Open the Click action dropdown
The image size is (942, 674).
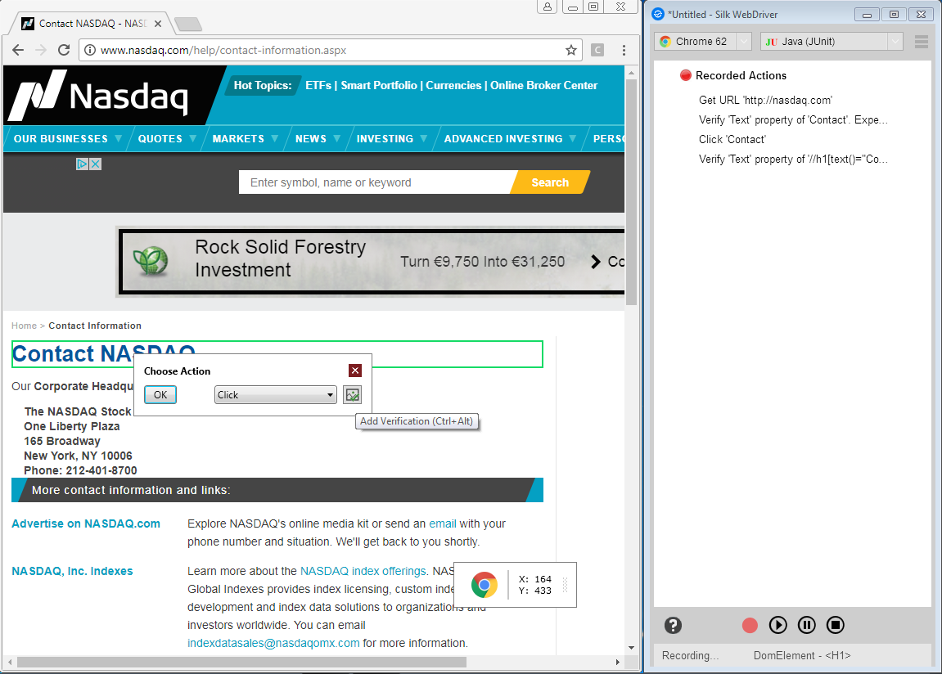275,395
